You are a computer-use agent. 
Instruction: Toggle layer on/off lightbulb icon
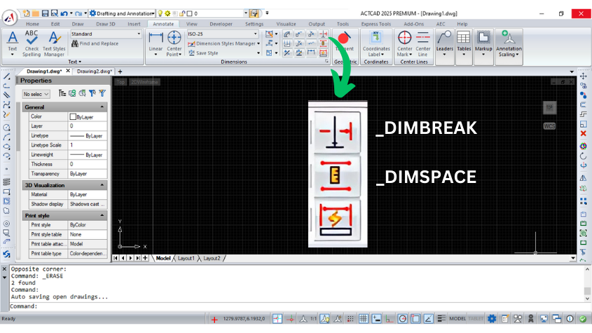(x=160, y=13)
